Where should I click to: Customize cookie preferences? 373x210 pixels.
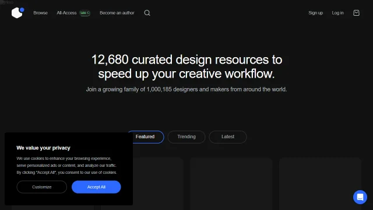[x=41, y=187]
